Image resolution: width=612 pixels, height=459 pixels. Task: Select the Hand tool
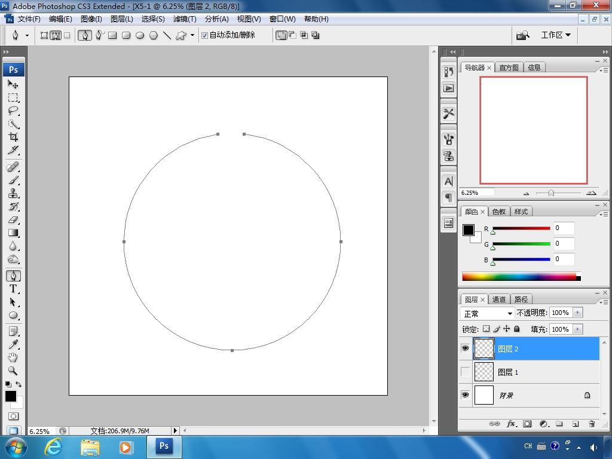pyautogui.click(x=13, y=357)
